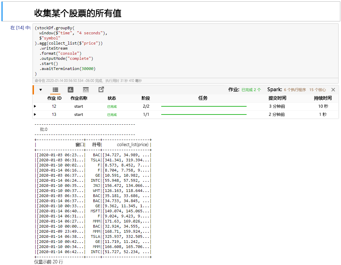Viewport: 341px width, 265px height.
Task: Click the 窗口 output column header
Action: pyautogui.click(x=80, y=145)
